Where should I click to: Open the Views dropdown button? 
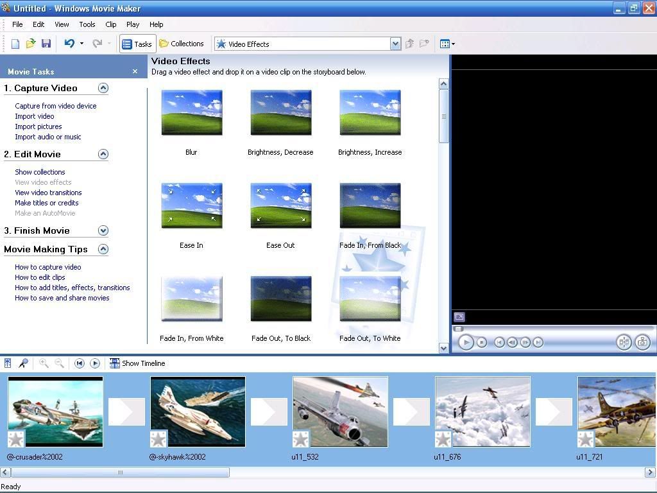coord(447,44)
